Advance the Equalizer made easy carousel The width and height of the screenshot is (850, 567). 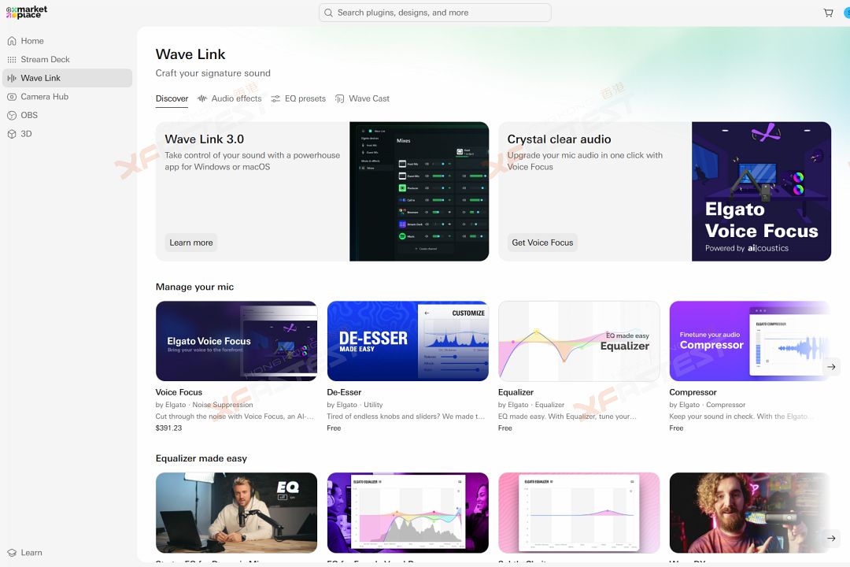[x=830, y=538]
